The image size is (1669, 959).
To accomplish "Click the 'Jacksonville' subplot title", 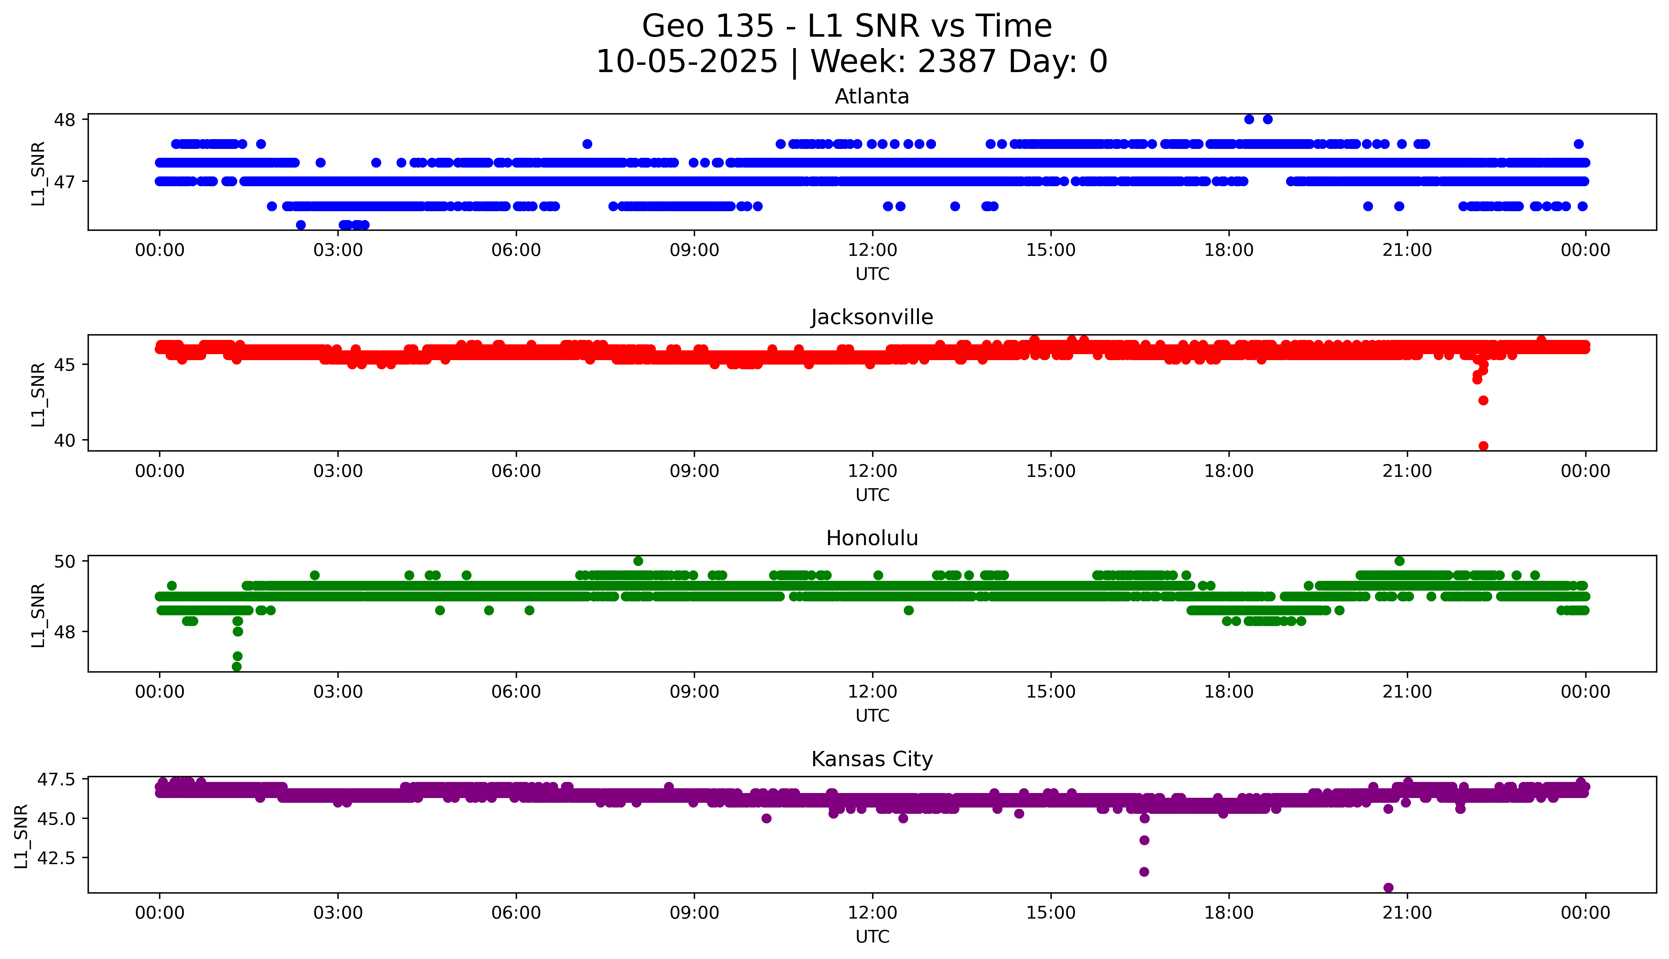I will tap(871, 317).
